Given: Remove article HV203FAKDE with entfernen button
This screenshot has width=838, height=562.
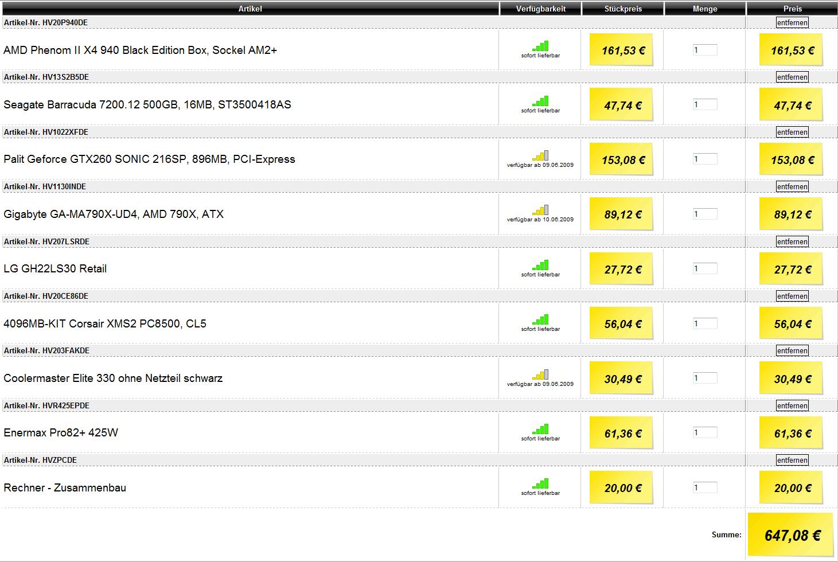Looking at the screenshot, I should pyautogui.click(x=792, y=350).
